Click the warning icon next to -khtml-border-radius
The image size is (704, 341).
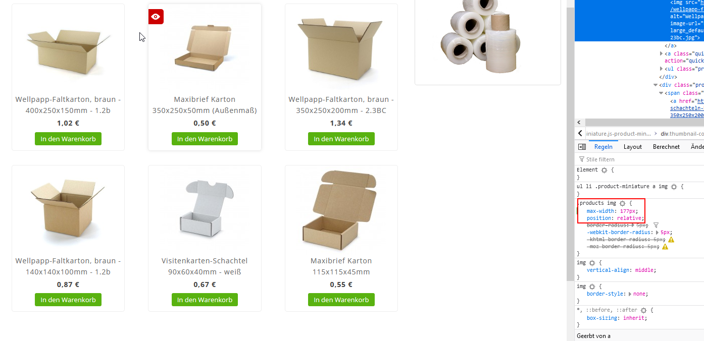671,240
